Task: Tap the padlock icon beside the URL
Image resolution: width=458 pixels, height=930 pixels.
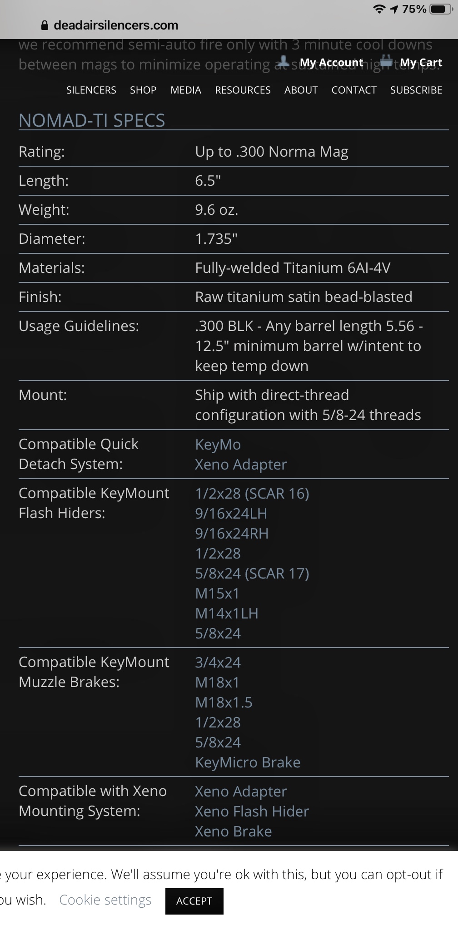Action: 45,25
